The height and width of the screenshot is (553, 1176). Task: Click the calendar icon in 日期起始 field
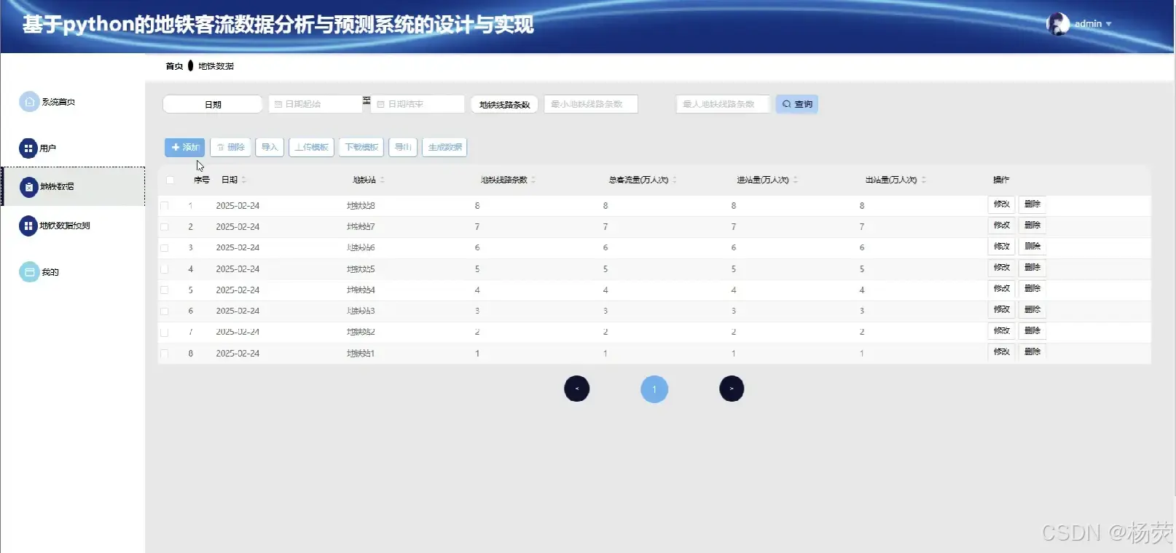[x=278, y=104]
